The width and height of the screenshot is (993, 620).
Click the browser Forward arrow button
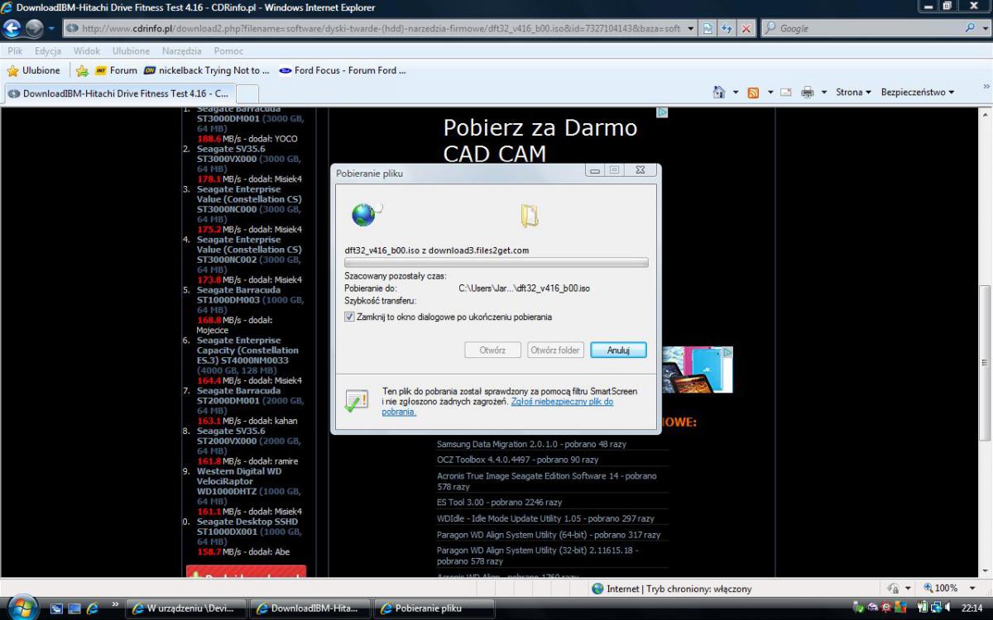pos(33,29)
